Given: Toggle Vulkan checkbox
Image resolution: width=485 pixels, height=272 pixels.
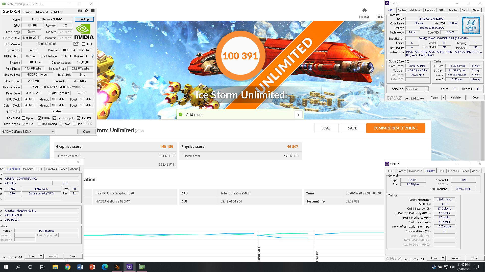Looking at the screenshot, I should pos(24,124).
